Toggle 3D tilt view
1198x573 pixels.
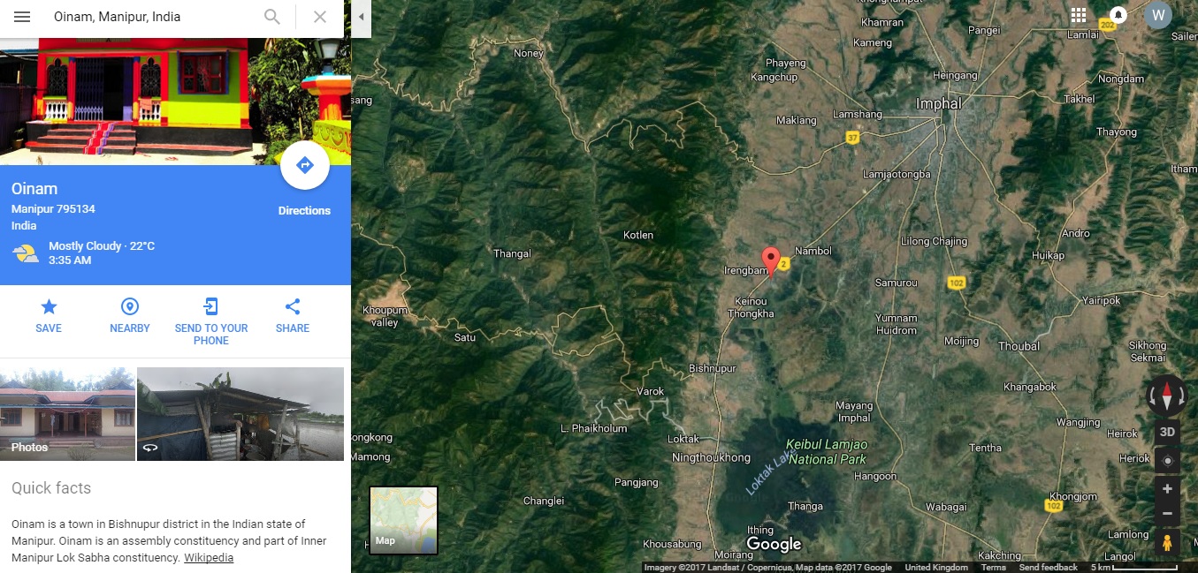[x=1167, y=432]
